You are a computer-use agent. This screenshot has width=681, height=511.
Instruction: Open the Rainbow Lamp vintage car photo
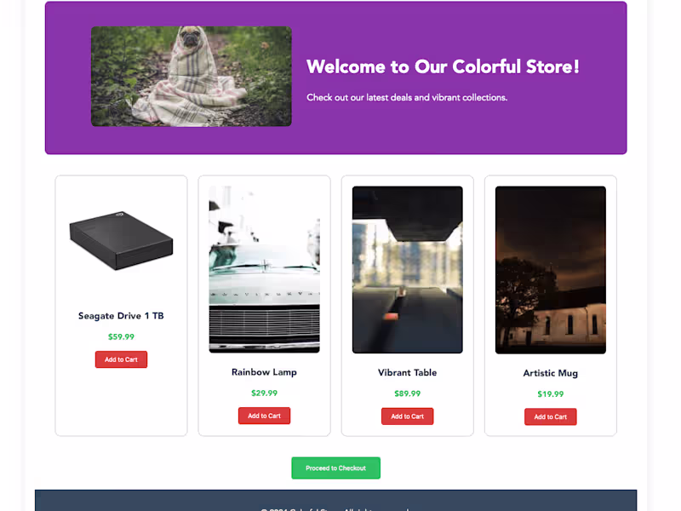pos(264,269)
